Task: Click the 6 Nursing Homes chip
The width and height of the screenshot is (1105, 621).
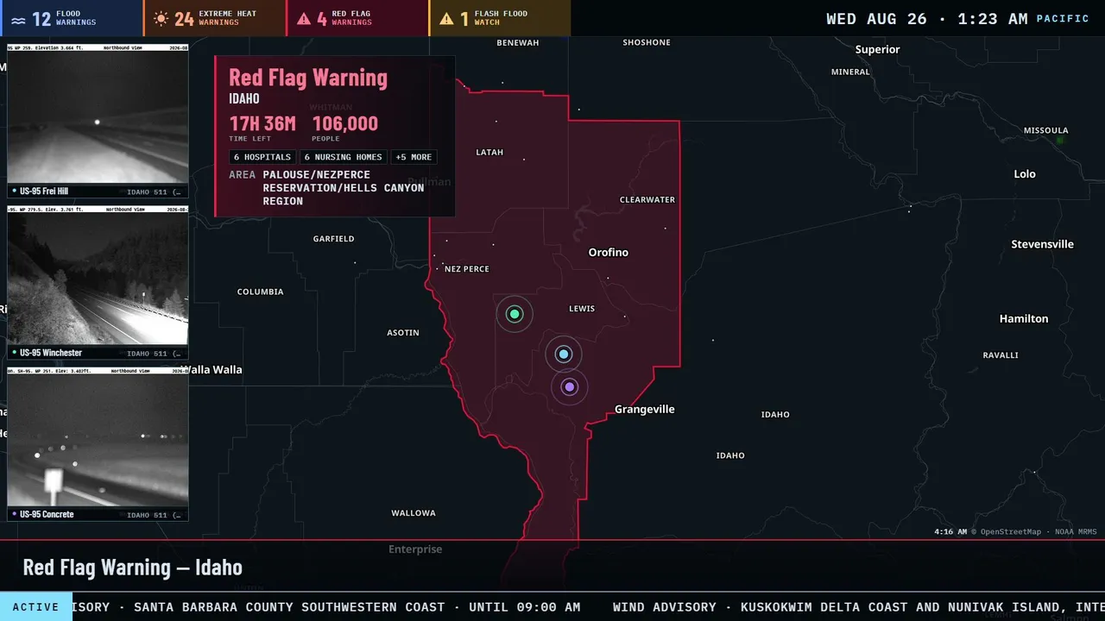Action: point(344,157)
